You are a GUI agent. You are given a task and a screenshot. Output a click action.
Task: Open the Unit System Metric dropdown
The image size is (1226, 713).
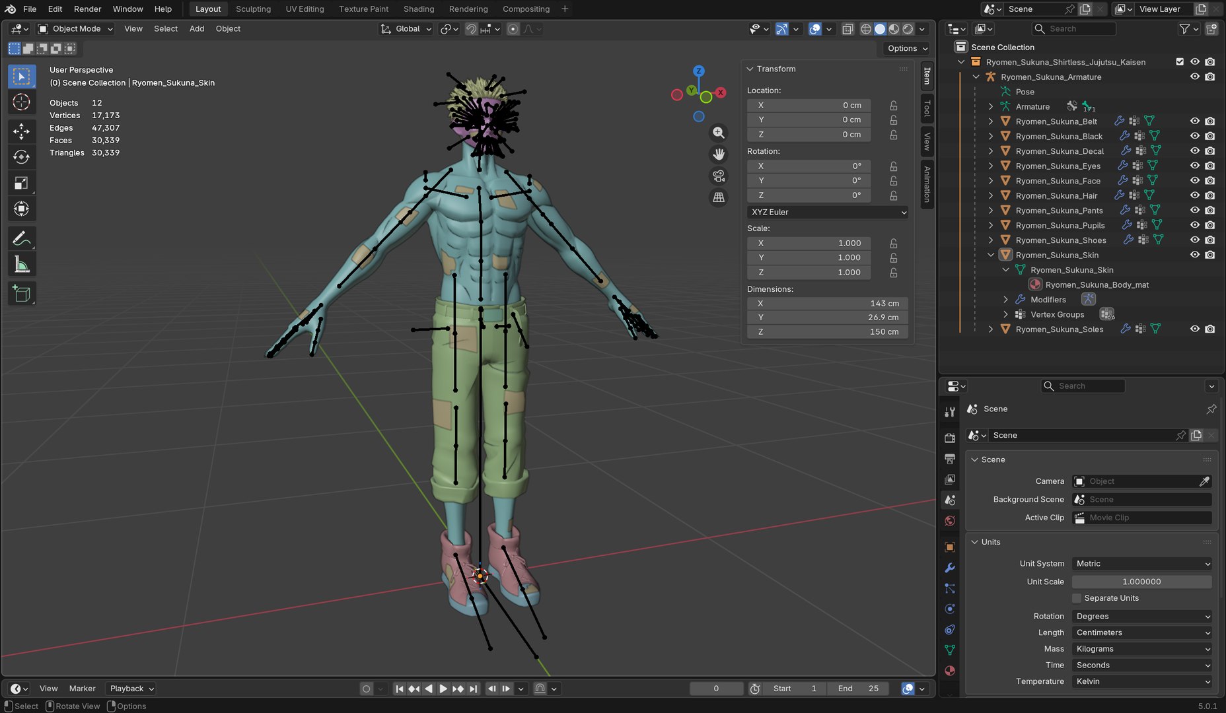coord(1141,564)
